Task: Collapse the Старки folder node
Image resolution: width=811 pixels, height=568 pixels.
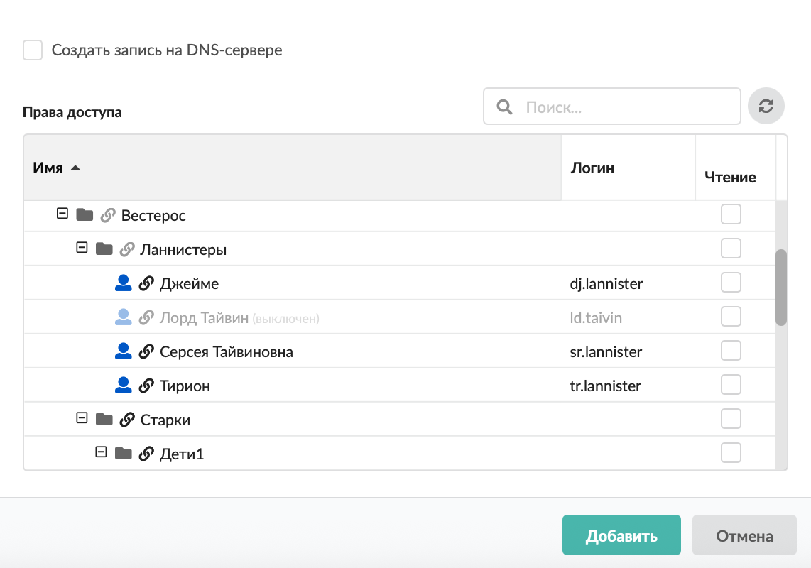Action: [82, 419]
